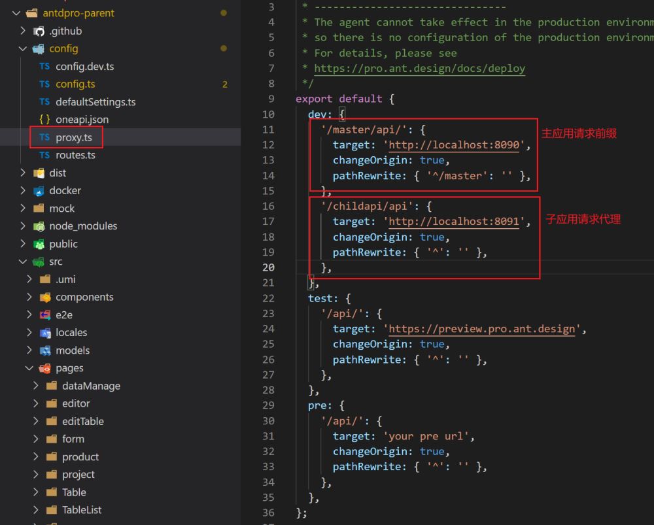Click the public folder icon

click(39, 244)
